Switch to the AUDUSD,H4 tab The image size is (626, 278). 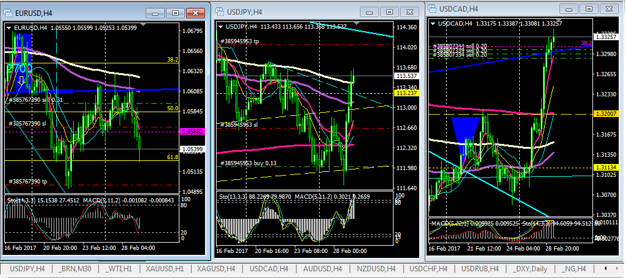coord(322,268)
